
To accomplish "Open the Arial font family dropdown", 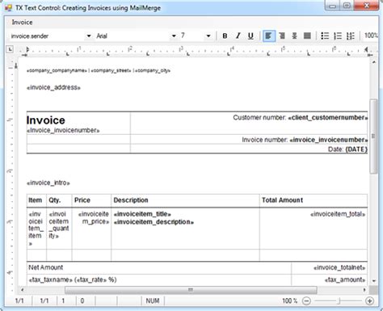I will pos(174,36).
